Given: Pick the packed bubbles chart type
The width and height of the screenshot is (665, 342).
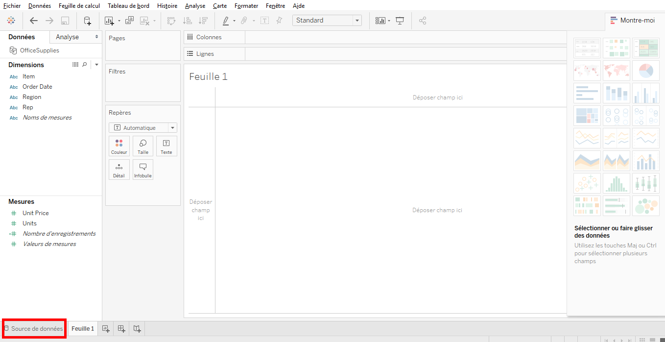Looking at the screenshot, I should pyautogui.click(x=646, y=206).
